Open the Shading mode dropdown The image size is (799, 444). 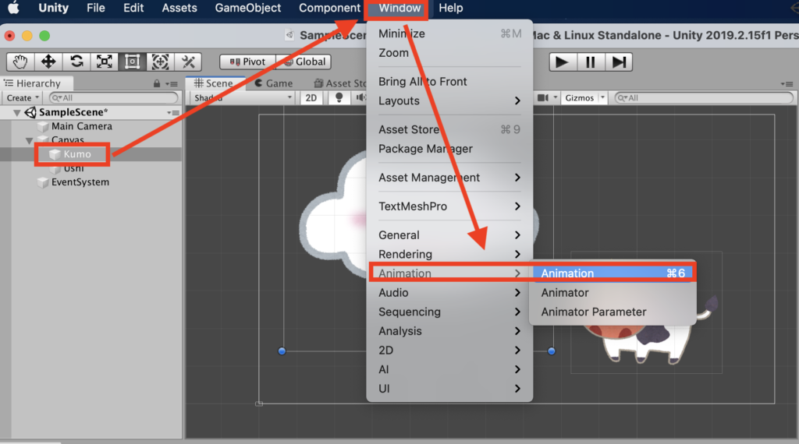pos(242,97)
